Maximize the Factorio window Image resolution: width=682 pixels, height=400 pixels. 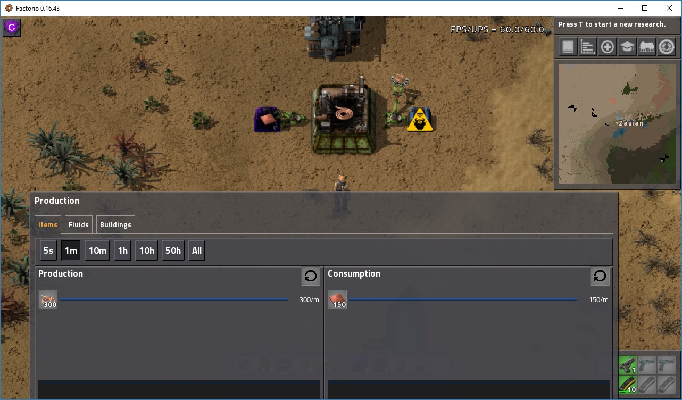point(645,8)
